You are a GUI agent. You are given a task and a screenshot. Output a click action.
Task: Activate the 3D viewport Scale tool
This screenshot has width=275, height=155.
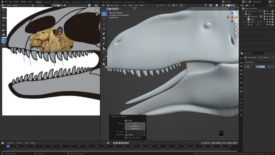click(x=104, y=34)
